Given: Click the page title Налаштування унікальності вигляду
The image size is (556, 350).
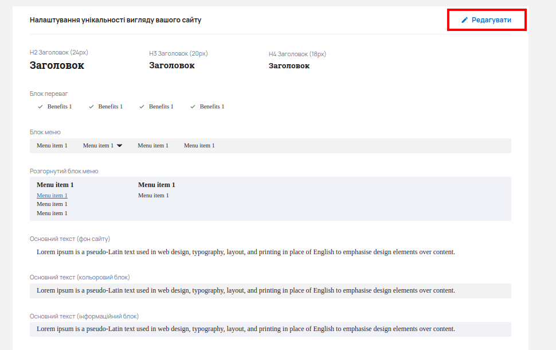Looking at the screenshot, I should point(116,20).
